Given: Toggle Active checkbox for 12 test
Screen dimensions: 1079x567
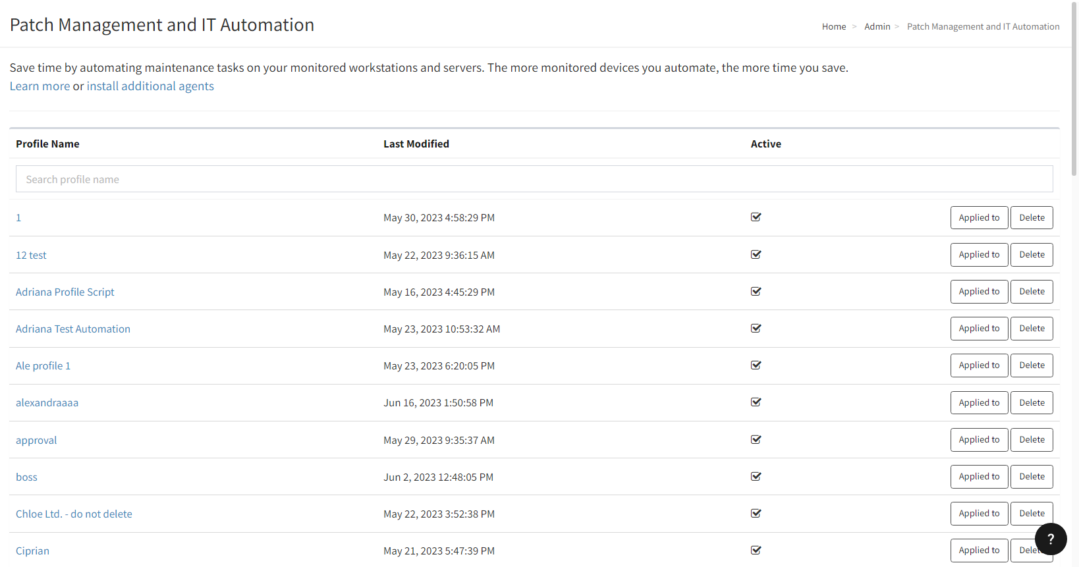Looking at the screenshot, I should [x=756, y=254].
